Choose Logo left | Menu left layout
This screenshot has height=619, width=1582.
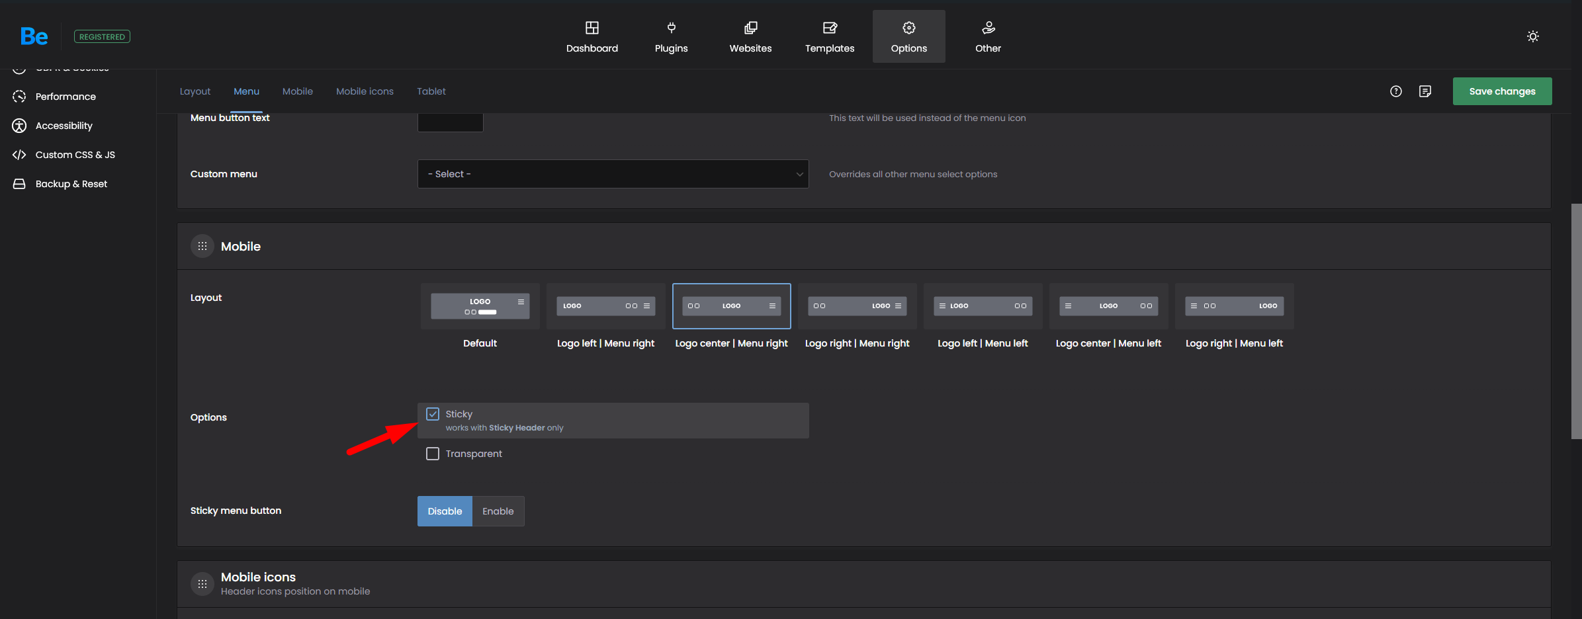(x=983, y=306)
